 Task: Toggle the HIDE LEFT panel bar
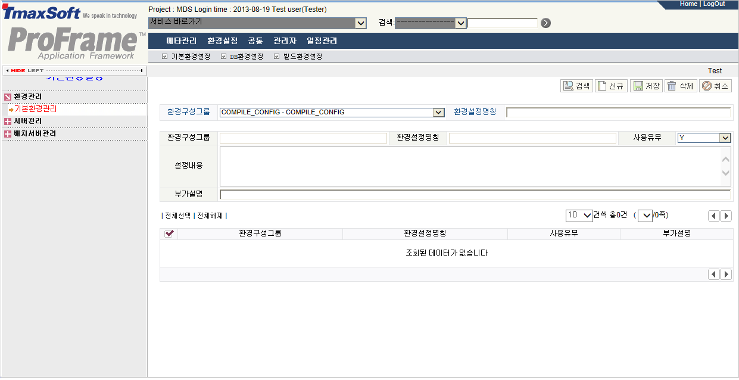pyautogui.click(x=74, y=70)
